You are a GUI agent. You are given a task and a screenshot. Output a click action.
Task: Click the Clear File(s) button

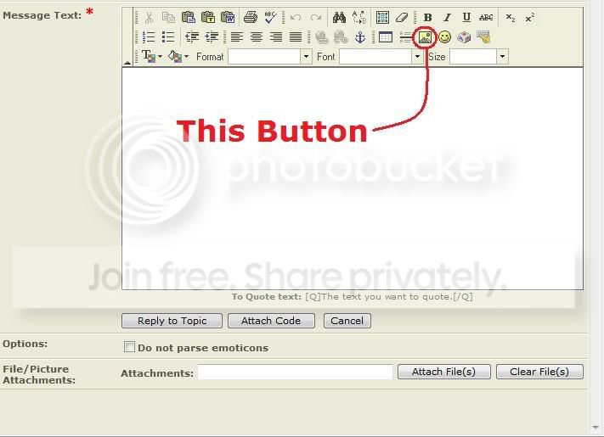pos(539,372)
